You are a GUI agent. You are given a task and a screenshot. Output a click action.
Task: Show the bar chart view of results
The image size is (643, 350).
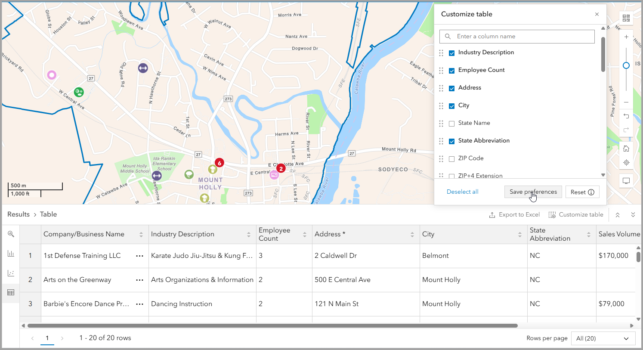tap(11, 254)
